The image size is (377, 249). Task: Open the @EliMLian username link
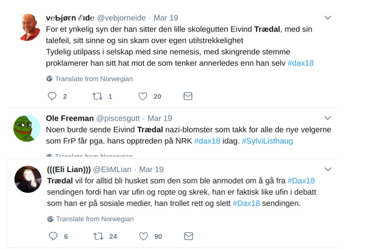[113, 169]
